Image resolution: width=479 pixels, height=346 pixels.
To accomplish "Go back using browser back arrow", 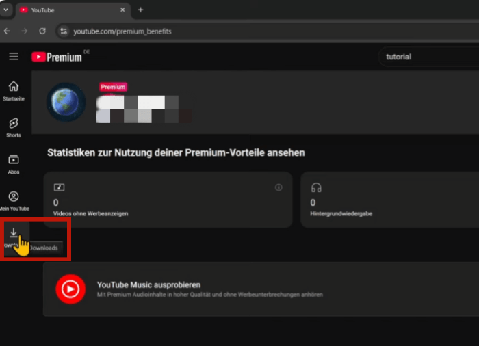I will point(7,31).
